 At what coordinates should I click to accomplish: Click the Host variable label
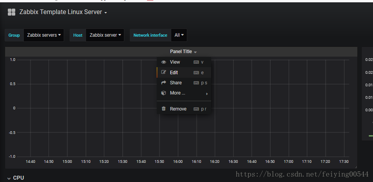(78, 35)
